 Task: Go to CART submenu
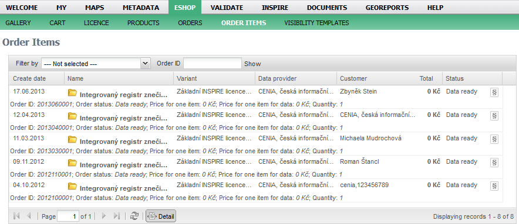(58, 23)
